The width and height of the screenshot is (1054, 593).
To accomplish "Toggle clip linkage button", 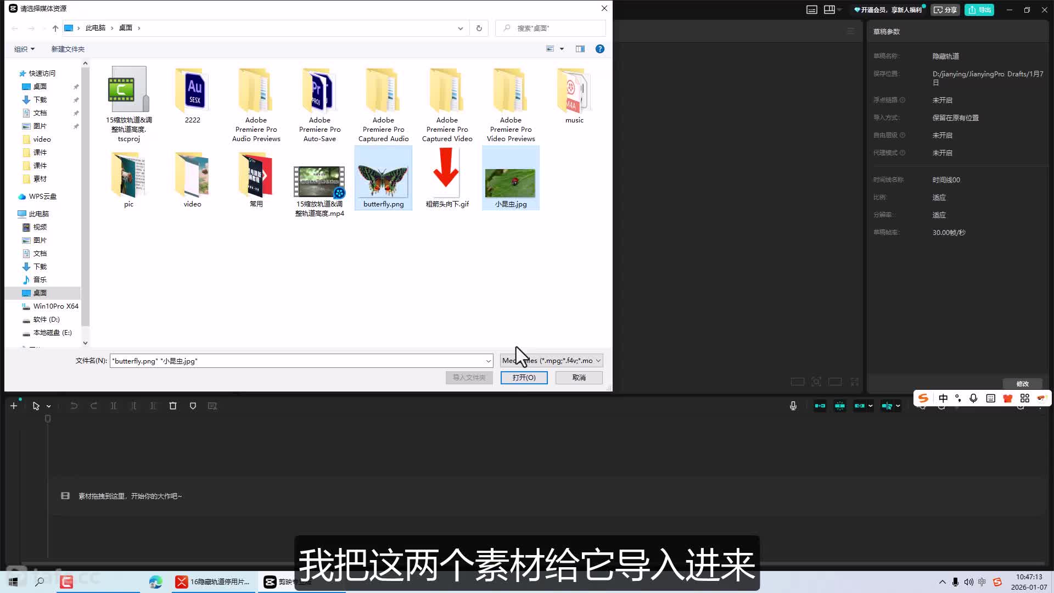I will tap(860, 406).
